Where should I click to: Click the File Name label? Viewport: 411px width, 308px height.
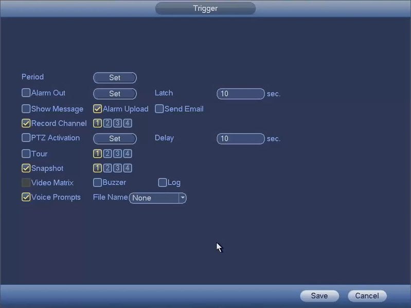(111, 197)
